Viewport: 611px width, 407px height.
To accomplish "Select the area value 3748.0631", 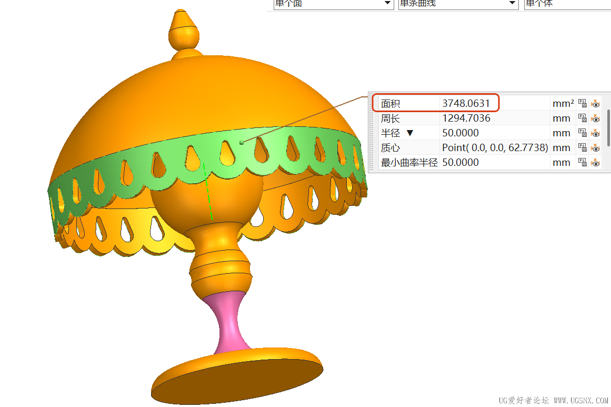I will coord(466,103).
